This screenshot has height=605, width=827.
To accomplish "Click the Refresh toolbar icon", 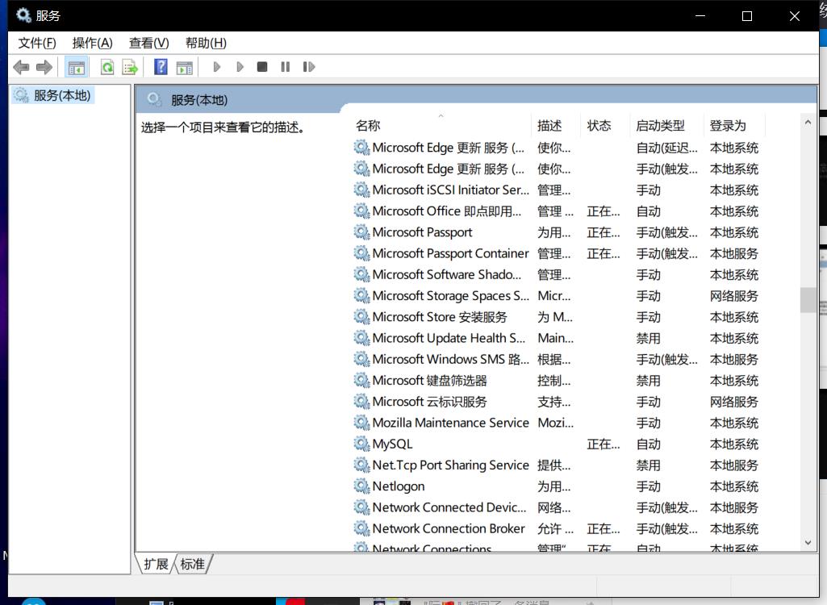I will (x=107, y=67).
